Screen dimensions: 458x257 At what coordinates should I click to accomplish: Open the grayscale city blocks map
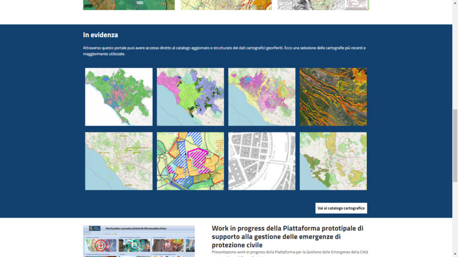pyautogui.click(x=261, y=161)
